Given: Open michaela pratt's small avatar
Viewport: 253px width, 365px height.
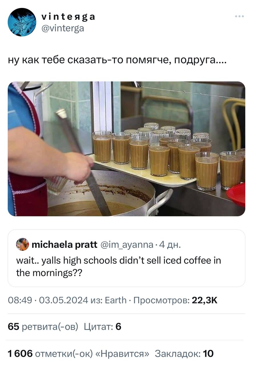Looking at the screenshot, I should click(23, 244).
